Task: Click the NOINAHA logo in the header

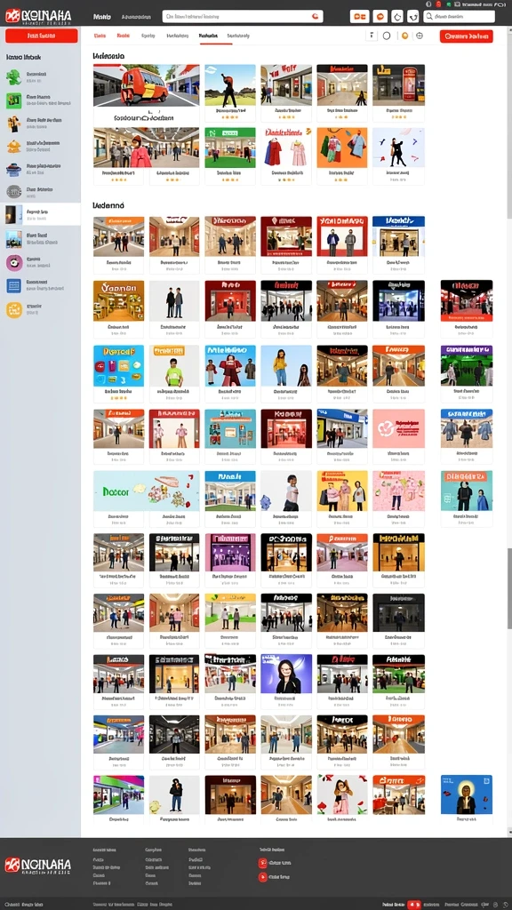Action: [x=37, y=16]
